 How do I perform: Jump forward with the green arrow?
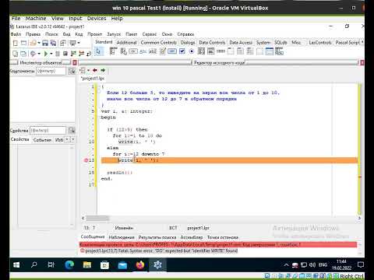click(x=103, y=70)
